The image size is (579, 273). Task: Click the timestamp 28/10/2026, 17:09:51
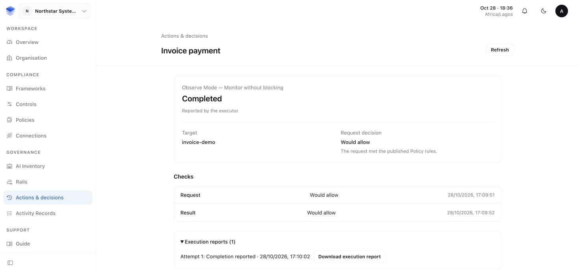[x=471, y=195]
